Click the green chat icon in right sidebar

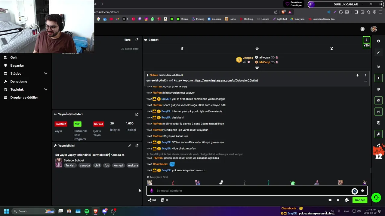pos(379,100)
